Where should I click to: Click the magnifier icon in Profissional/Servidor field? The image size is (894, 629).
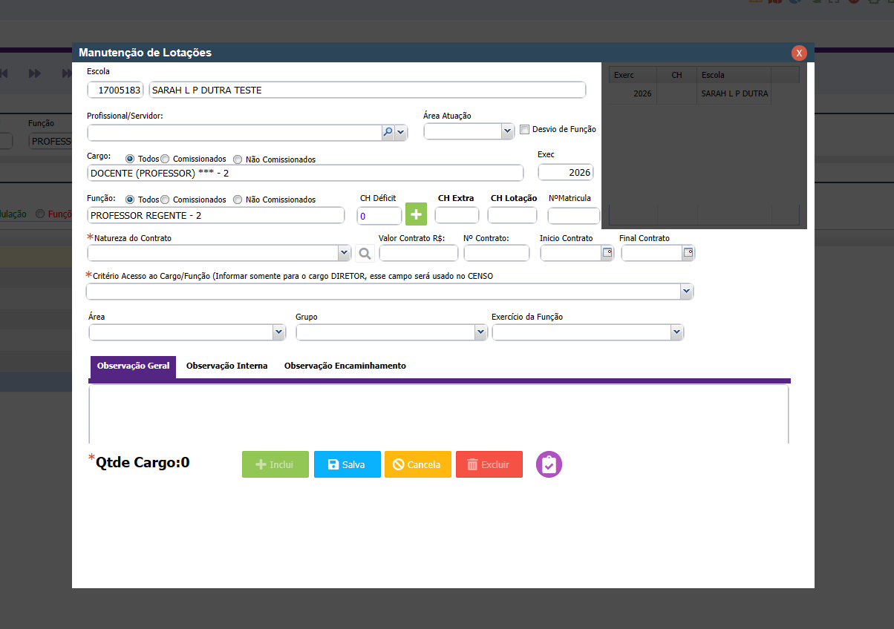[x=388, y=132]
